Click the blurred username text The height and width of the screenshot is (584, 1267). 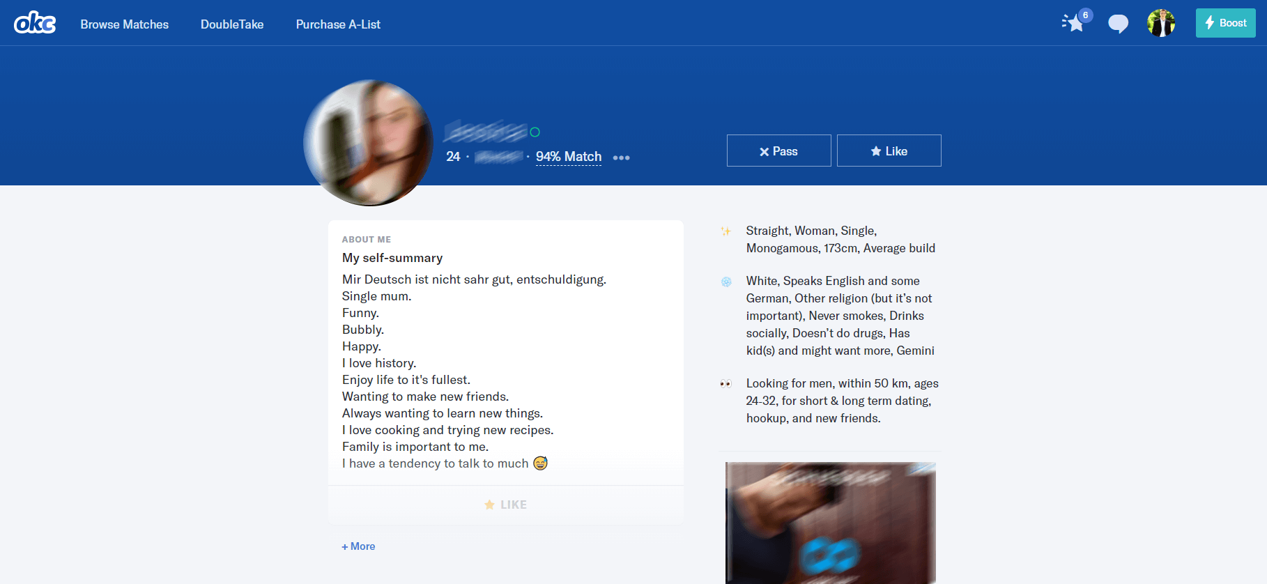click(486, 131)
